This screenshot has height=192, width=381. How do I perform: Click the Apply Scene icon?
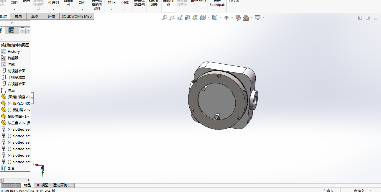[246, 18]
